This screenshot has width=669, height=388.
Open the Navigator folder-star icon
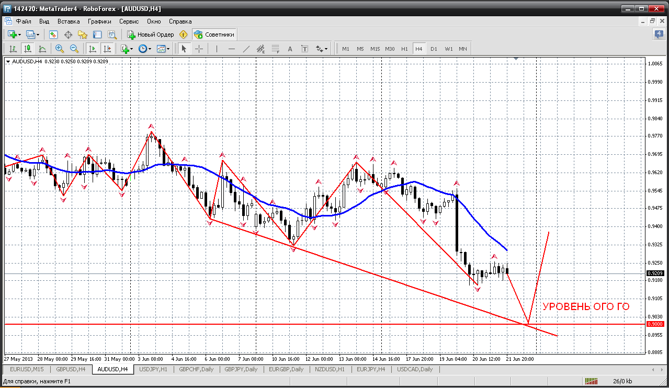(x=83, y=35)
